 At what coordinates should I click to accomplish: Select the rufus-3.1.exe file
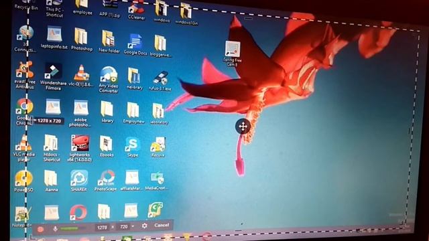(x=160, y=81)
